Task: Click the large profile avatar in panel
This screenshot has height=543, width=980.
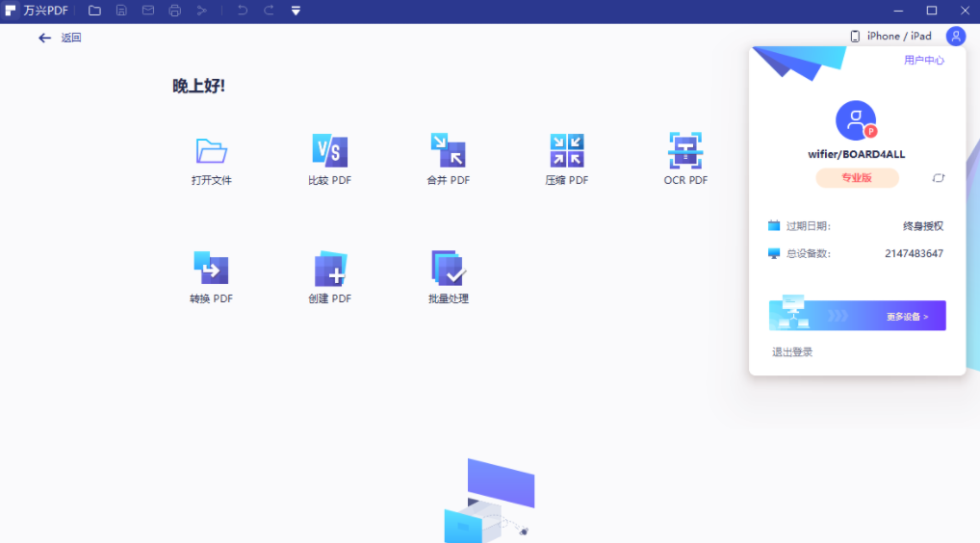Action: [x=856, y=120]
